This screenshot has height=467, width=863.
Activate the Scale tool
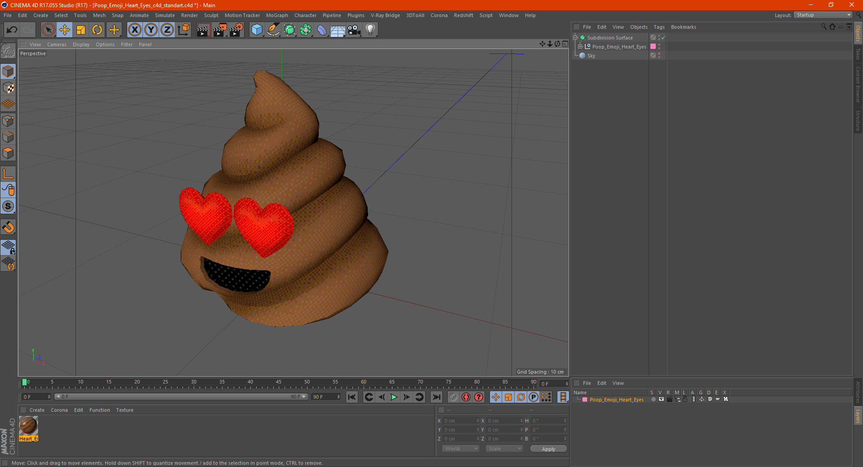click(x=81, y=30)
